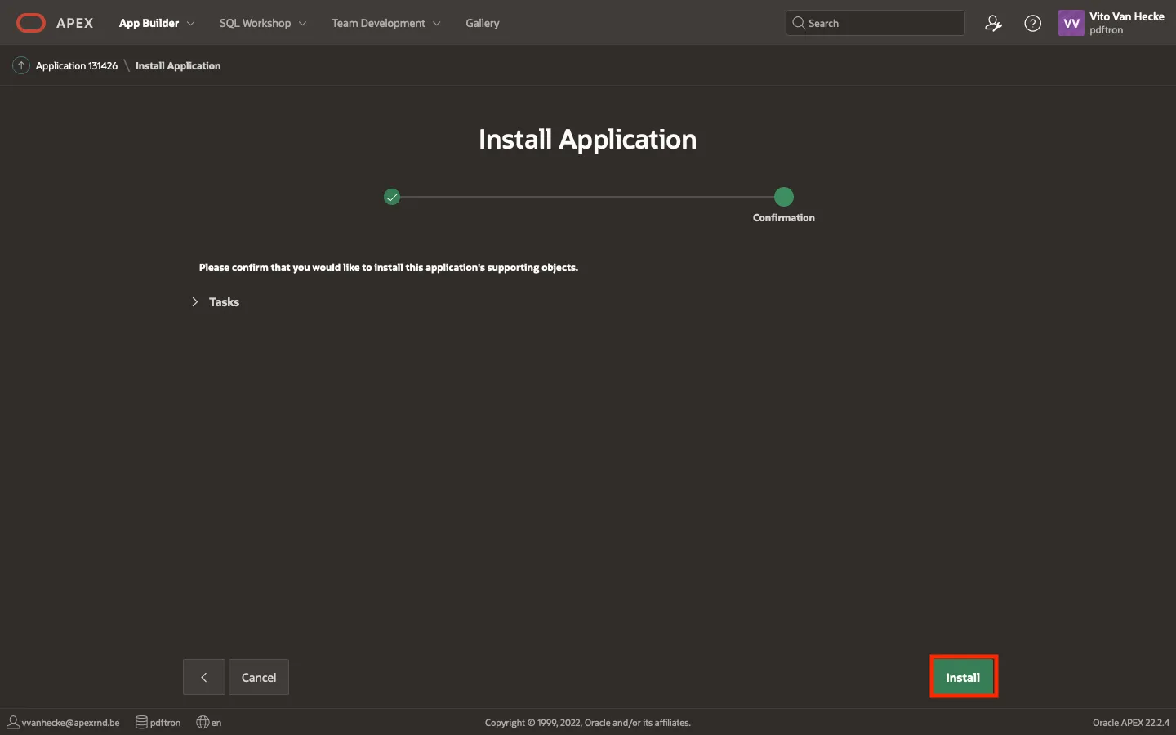Click the VV user avatar
The width and height of the screenshot is (1176, 735).
1071,24
